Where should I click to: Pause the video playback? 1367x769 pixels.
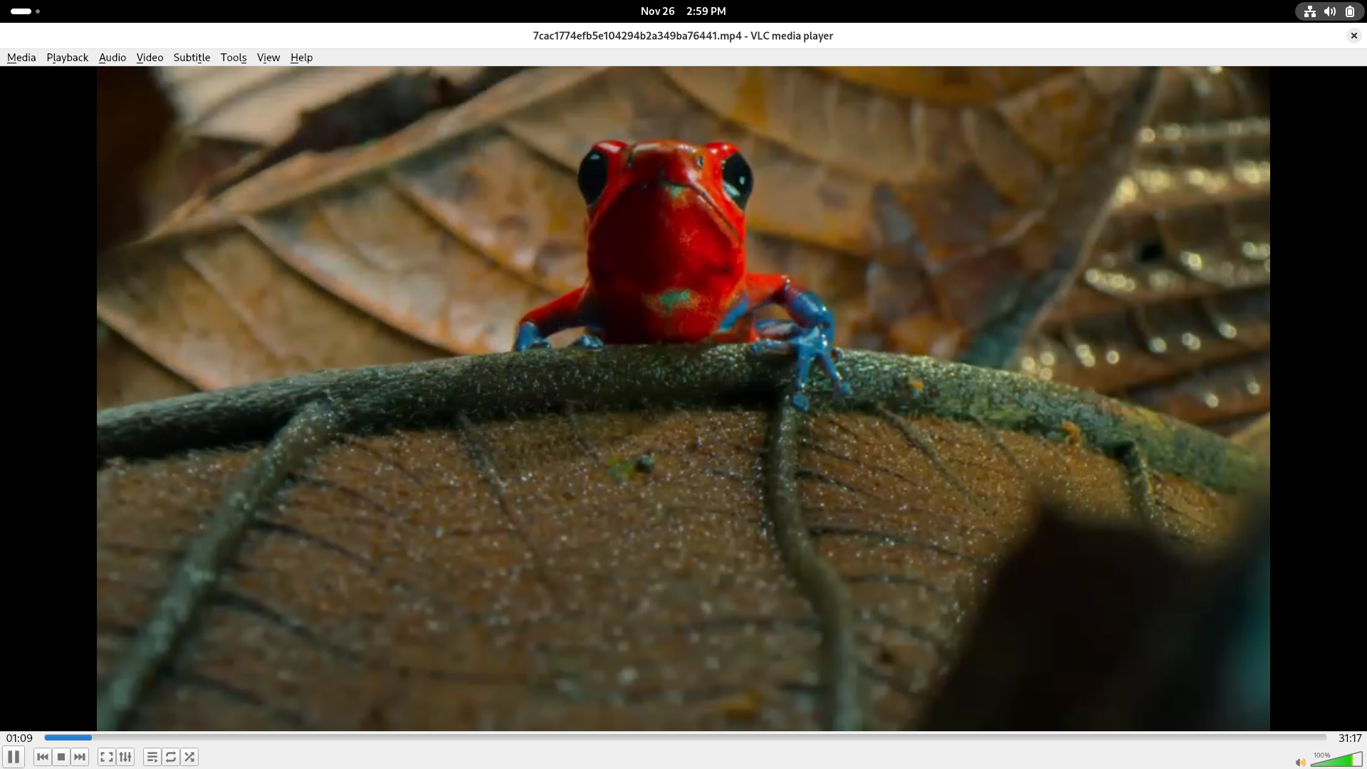point(14,757)
